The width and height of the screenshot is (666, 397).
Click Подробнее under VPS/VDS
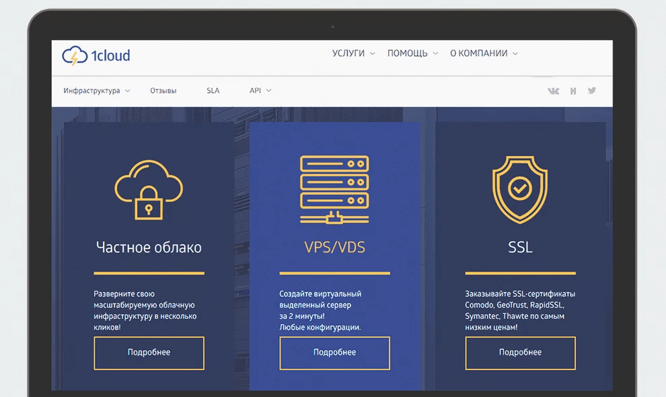[335, 353]
